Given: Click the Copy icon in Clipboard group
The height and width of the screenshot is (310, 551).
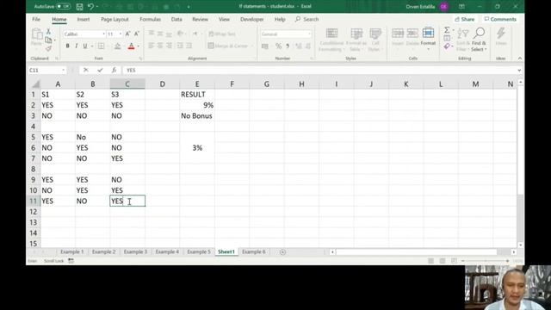Looking at the screenshot, I should (x=48, y=40).
